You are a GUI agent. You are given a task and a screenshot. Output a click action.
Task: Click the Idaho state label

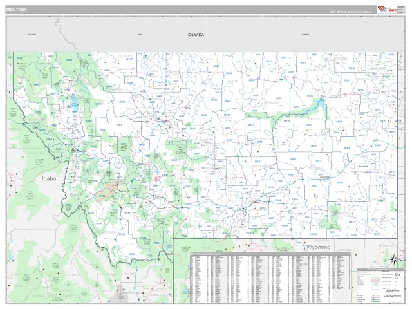click(49, 179)
